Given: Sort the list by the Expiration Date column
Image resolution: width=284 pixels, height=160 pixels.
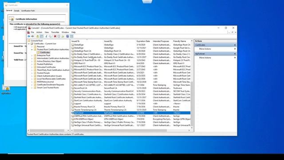Looking at the screenshot, I should click(144, 41).
